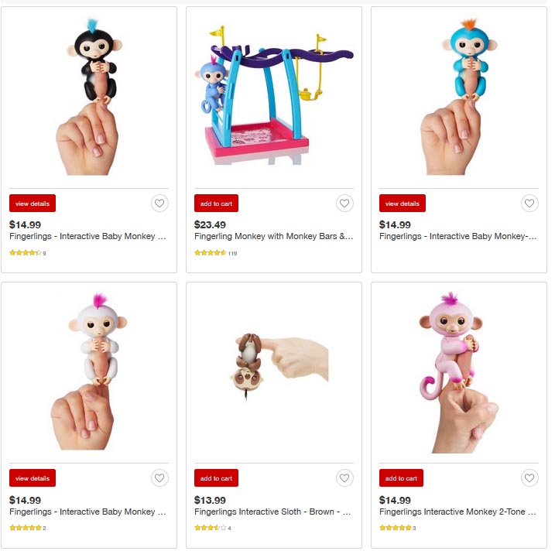Click heart icon for white baby monkey

pos(159,478)
